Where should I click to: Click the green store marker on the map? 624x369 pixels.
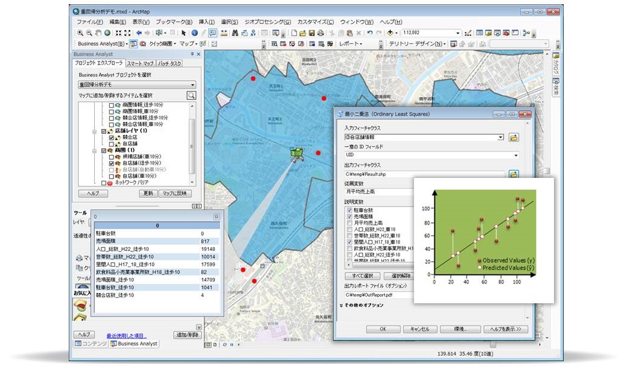pyautogui.click(x=296, y=154)
